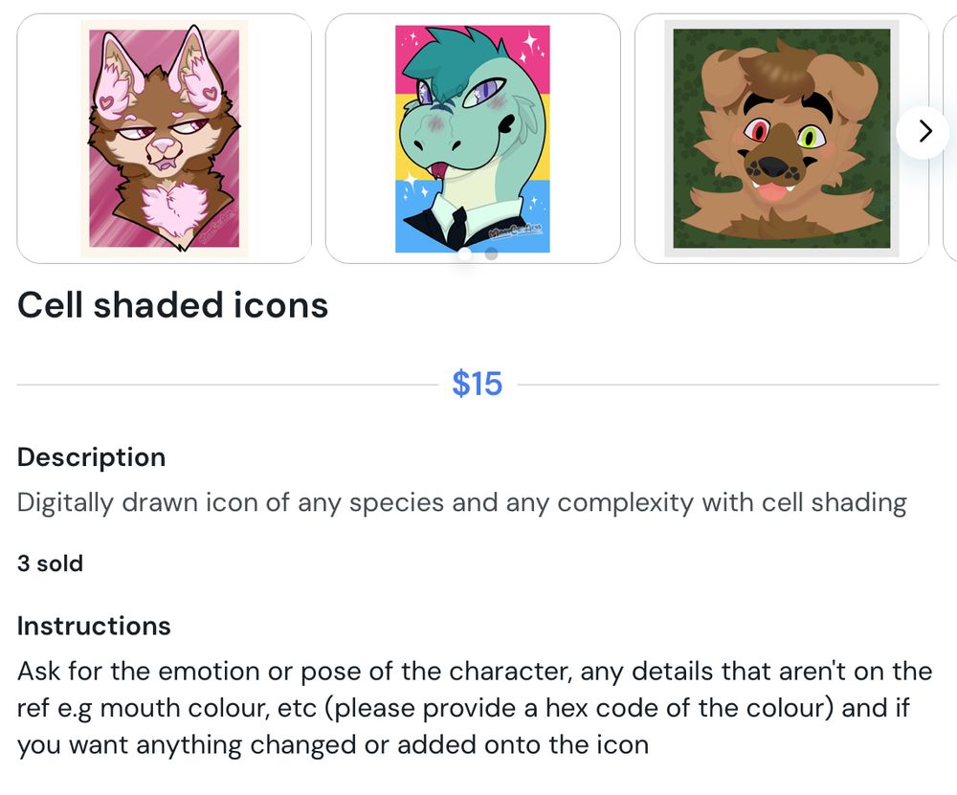The width and height of the screenshot is (957, 795).
Task: Click the "Cell shaded icons" title
Action: [172, 304]
